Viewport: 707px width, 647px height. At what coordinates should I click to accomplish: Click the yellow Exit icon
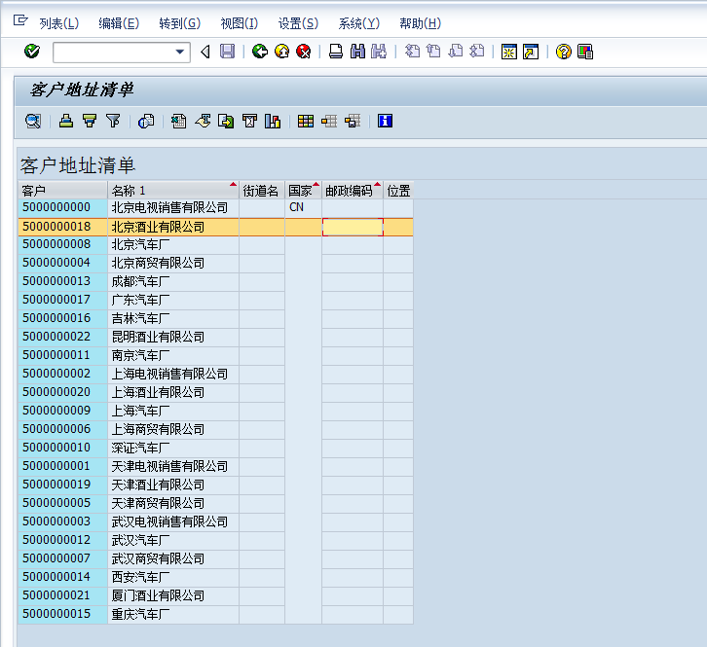click(282, 52)
